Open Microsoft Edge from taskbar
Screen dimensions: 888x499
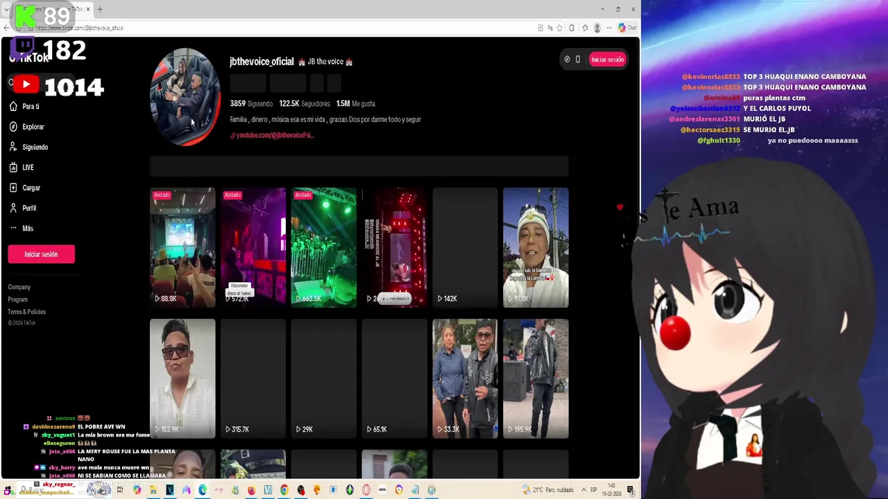click(203, 490)
